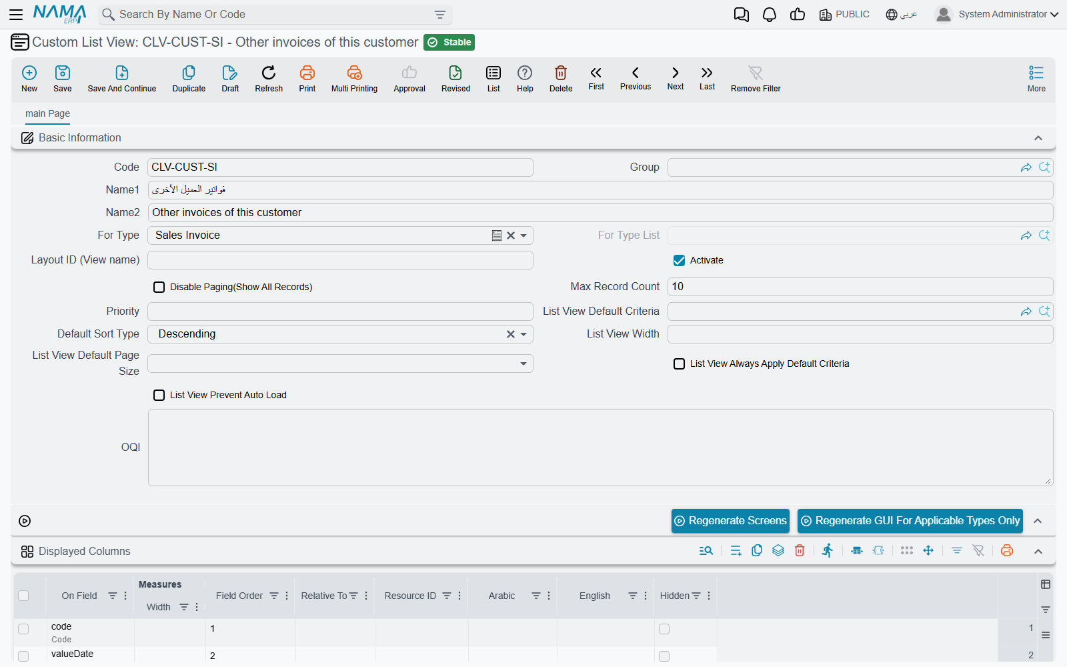Select all rows via header checkbox
Screen dimensions: 1067x667
point(23,596)
